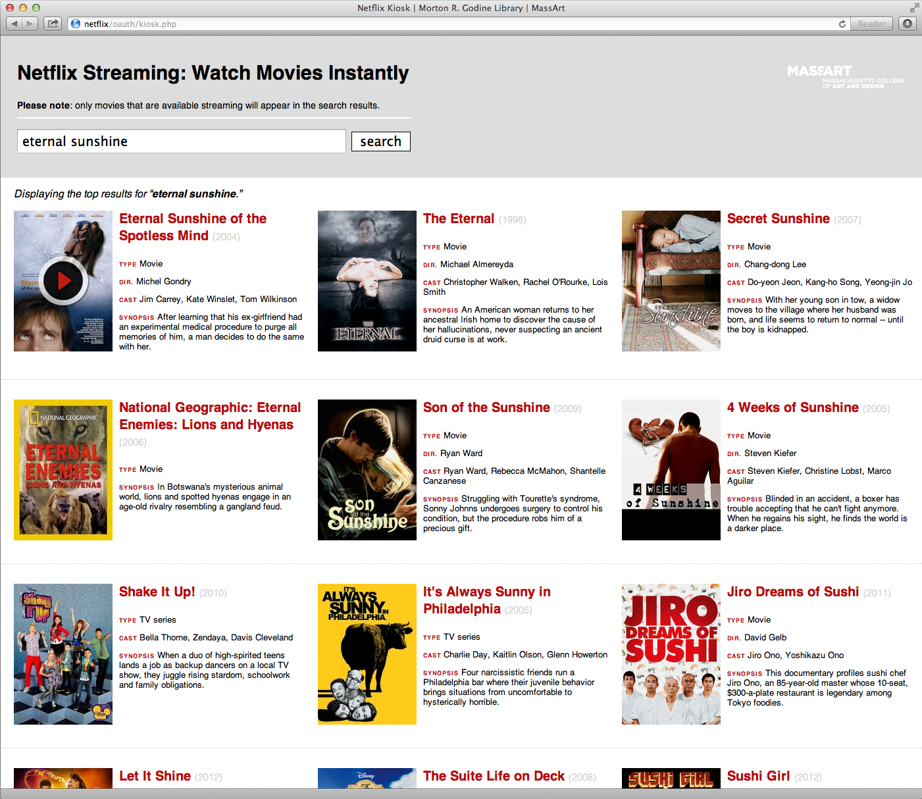922x799 pixels.
Task: Click the Eternal Enemies poster thumbnail
Action: pyautogui.click(x=63, y=470)
